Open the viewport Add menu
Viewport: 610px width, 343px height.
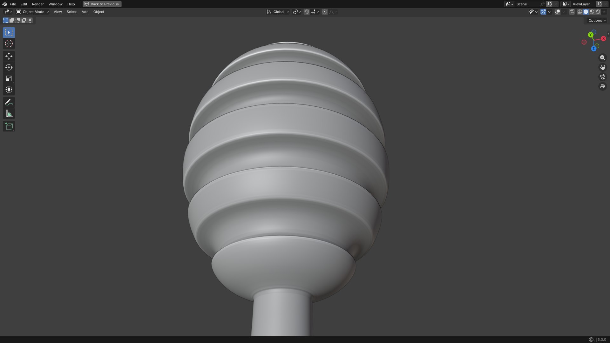(x=85, y=12)
